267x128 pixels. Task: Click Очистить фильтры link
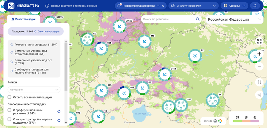49,32
